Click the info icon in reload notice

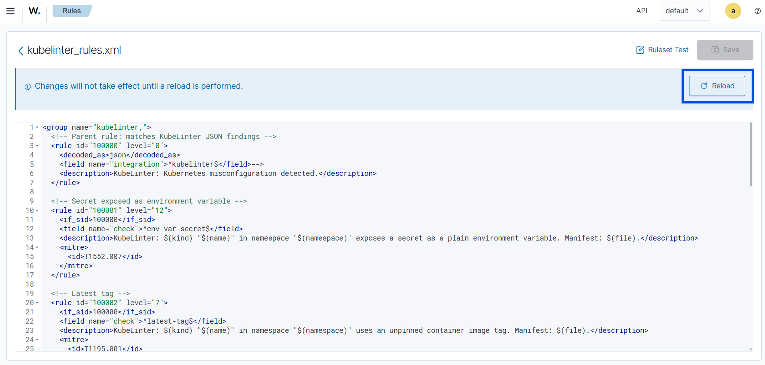[28, 87]
